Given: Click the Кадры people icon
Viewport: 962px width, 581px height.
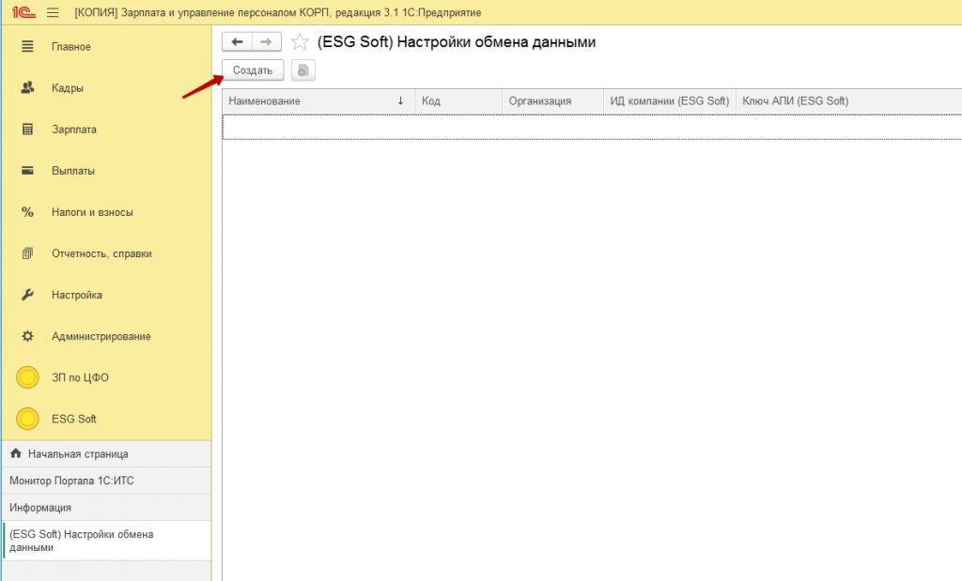Looking at the screenshot, I should pyautogui.click(x=27, y=87).
